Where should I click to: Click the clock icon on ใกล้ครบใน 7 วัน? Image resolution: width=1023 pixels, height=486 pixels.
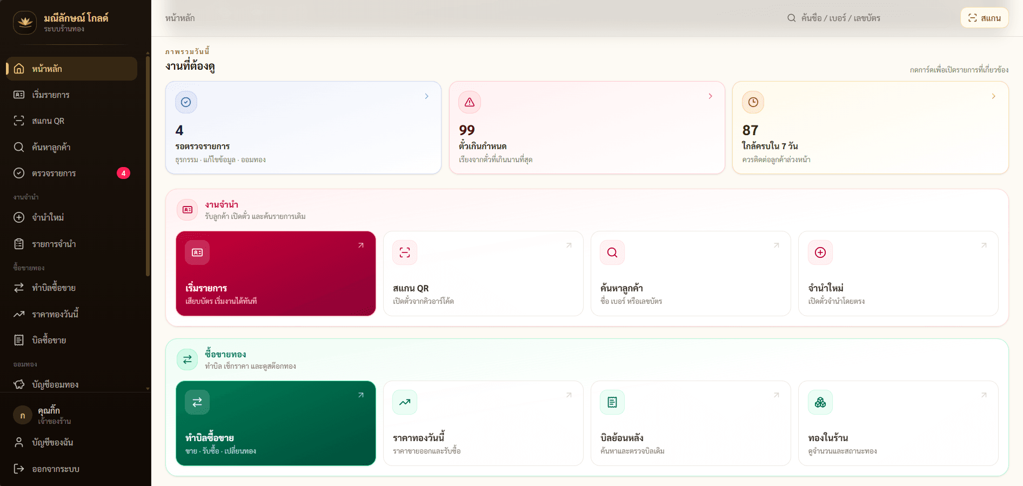coord(753,102)
